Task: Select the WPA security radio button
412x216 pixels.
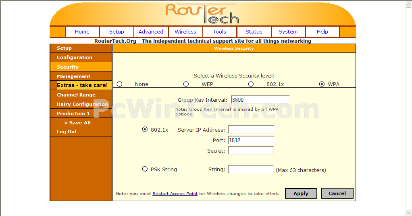Action: coord(322,84)
